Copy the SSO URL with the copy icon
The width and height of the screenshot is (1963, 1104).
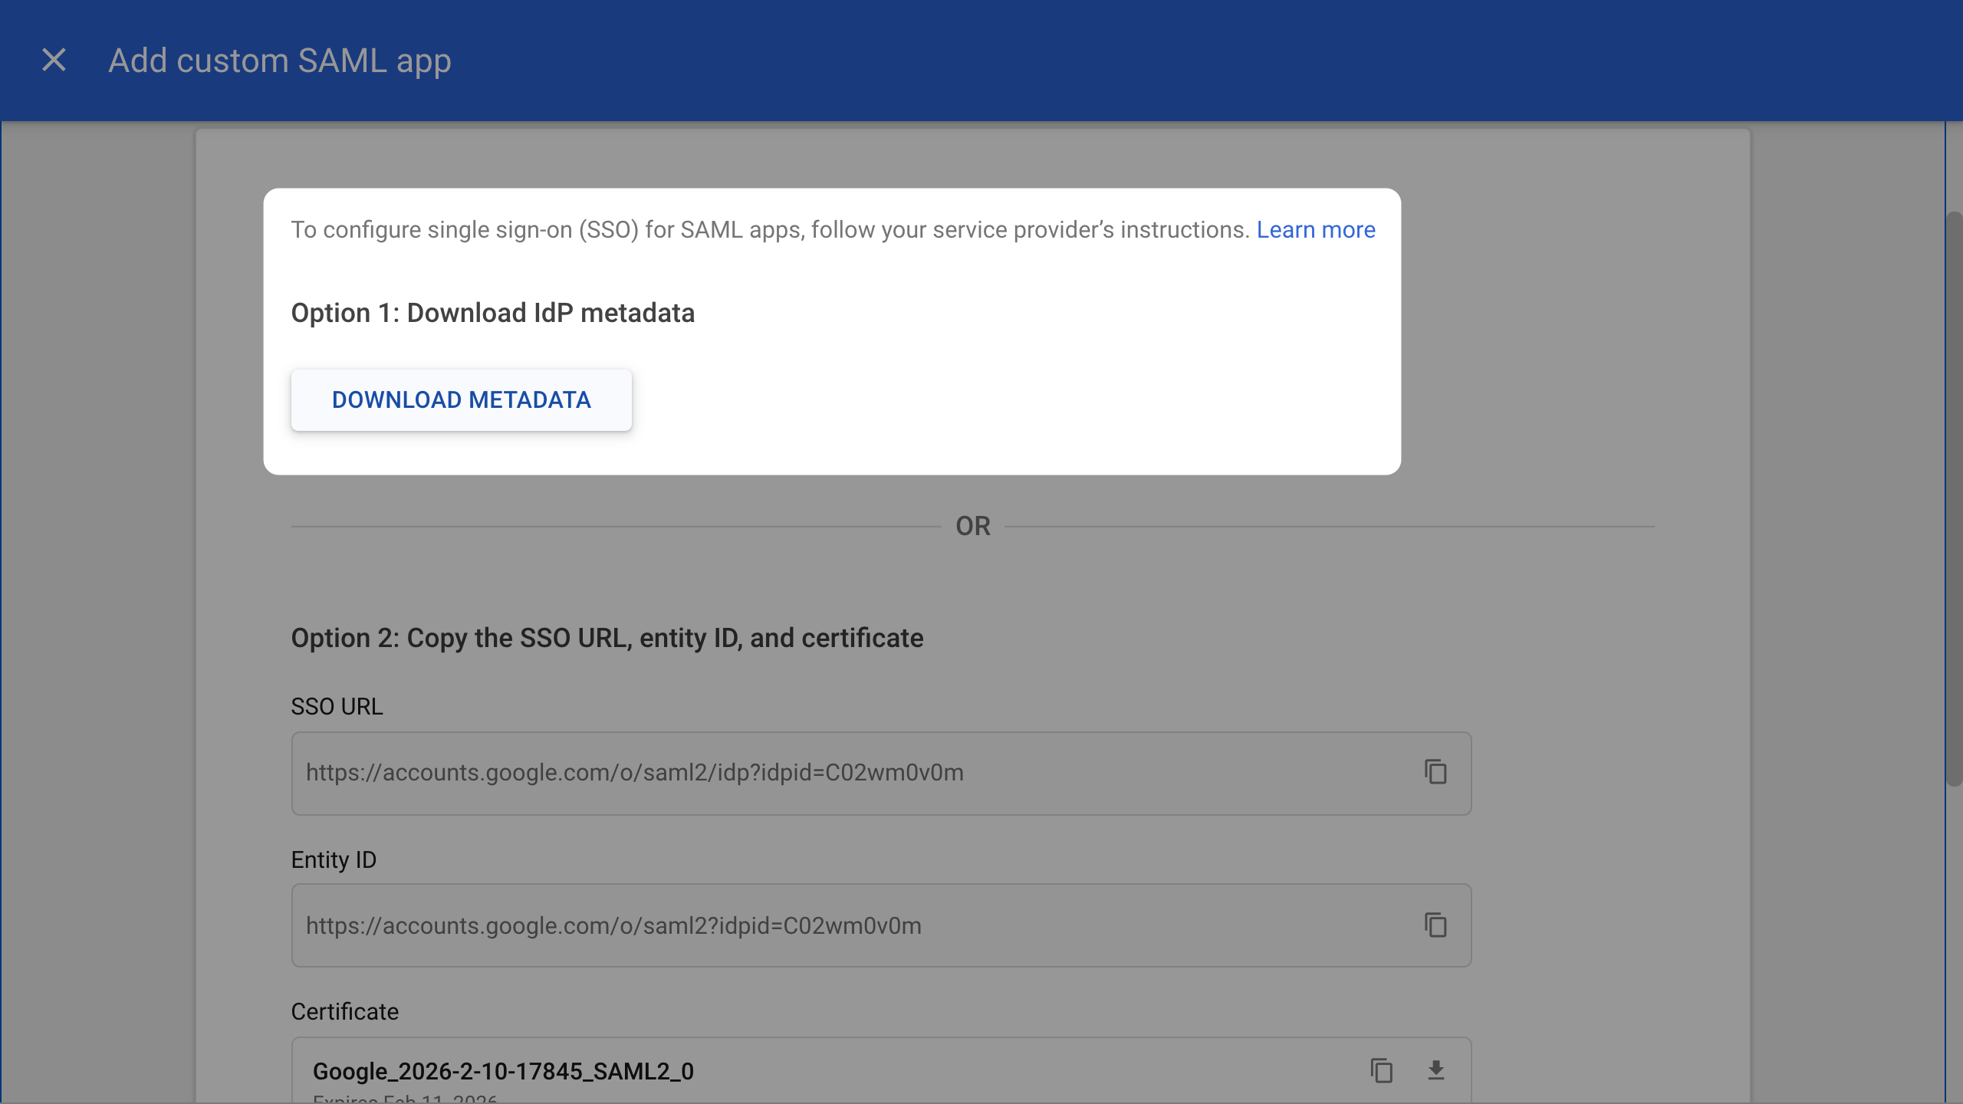[x=1435, y=772]
